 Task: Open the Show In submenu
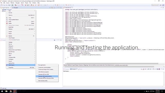(21, 15)
